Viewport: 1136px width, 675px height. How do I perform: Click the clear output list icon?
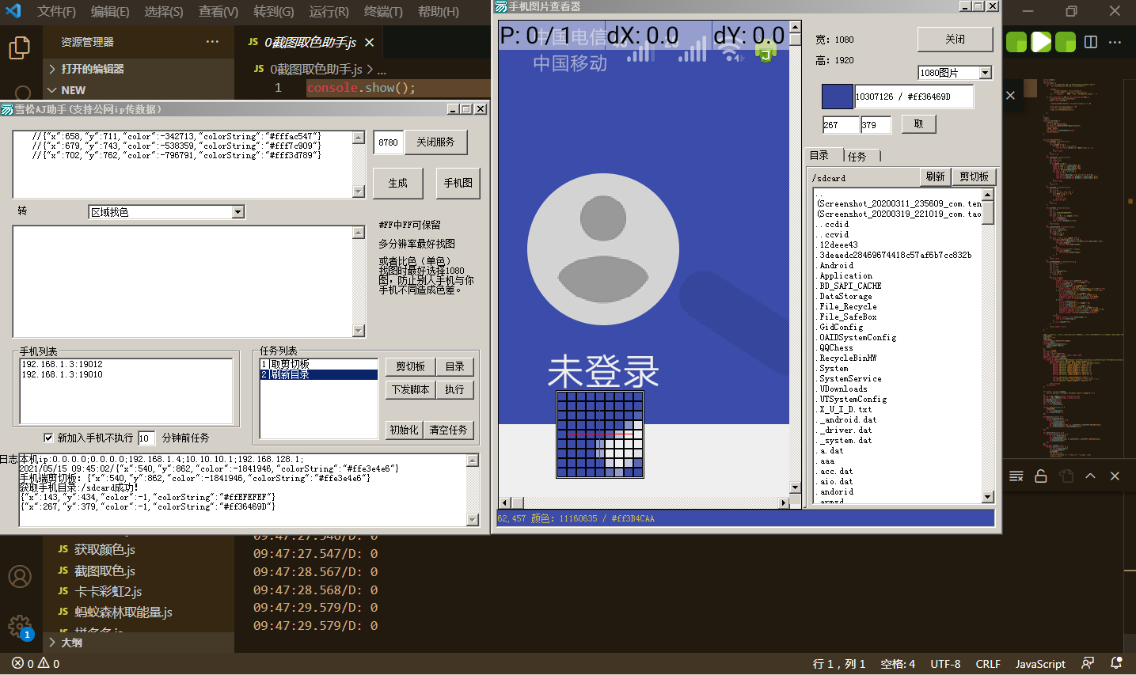coord(1016,476)
